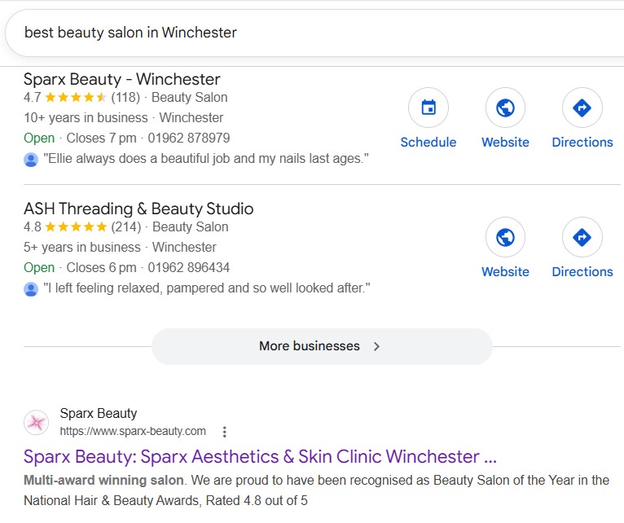Click the review quote about Ellie's nails
The image size is (624, 523).
pyautogui.click(x=206, y=158)
